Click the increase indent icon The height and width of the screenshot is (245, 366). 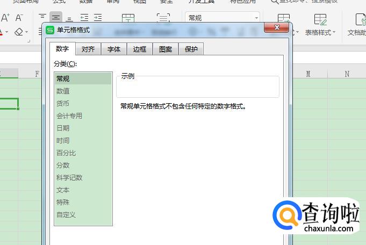(x=97, y=18)
